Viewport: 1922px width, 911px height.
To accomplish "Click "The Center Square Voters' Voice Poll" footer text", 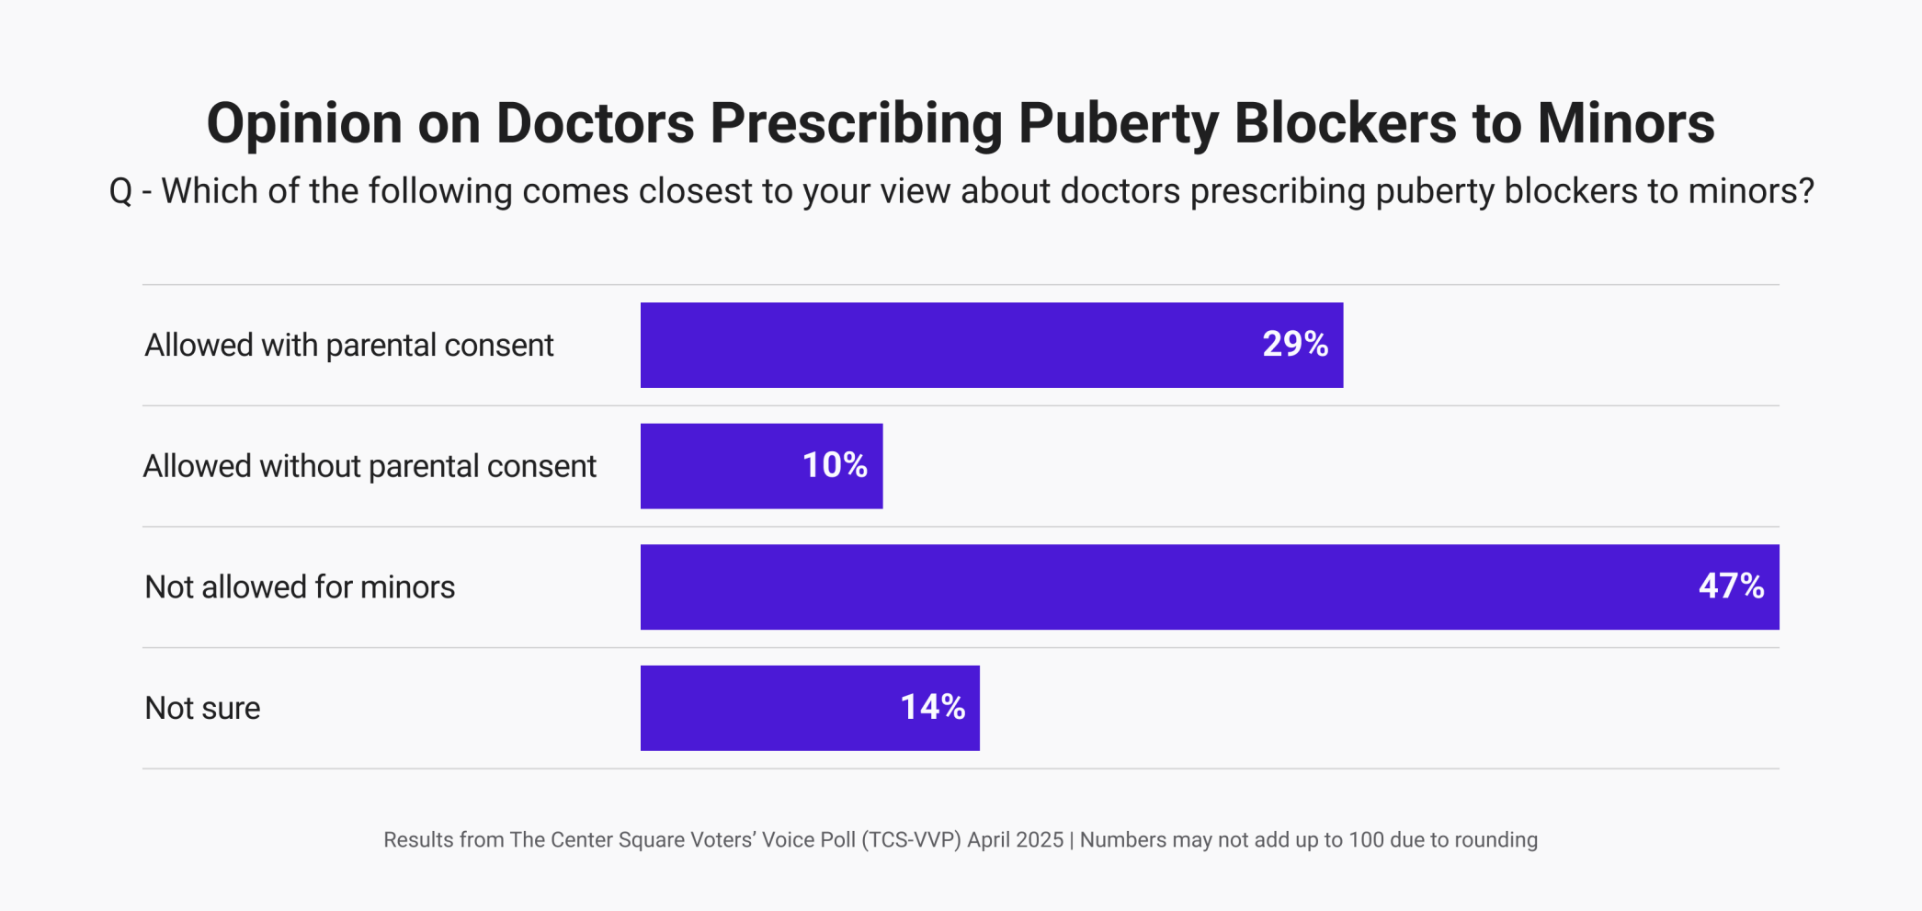I will [682, 840].
